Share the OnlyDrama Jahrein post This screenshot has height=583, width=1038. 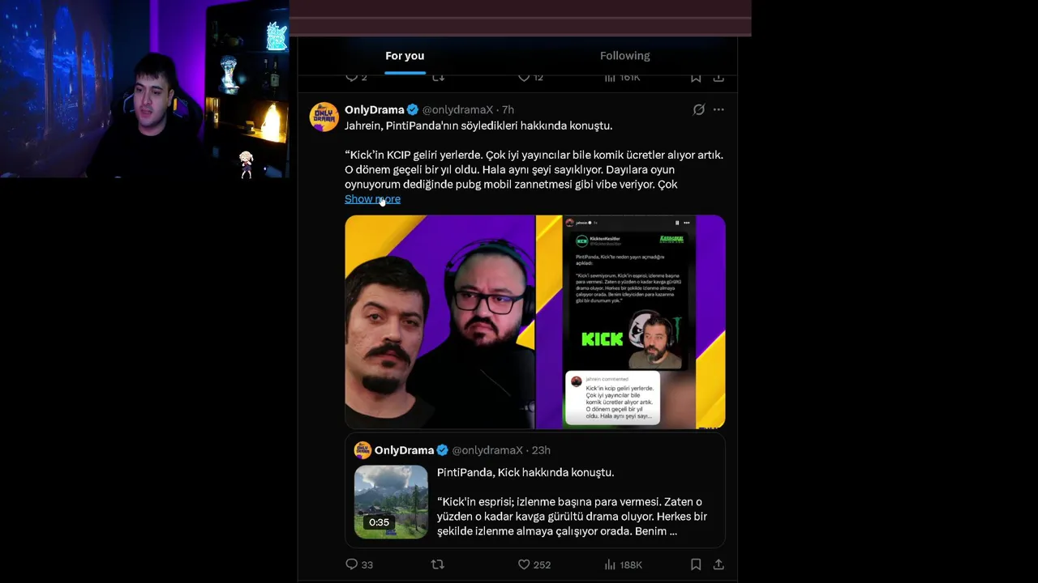click(718, 564)
